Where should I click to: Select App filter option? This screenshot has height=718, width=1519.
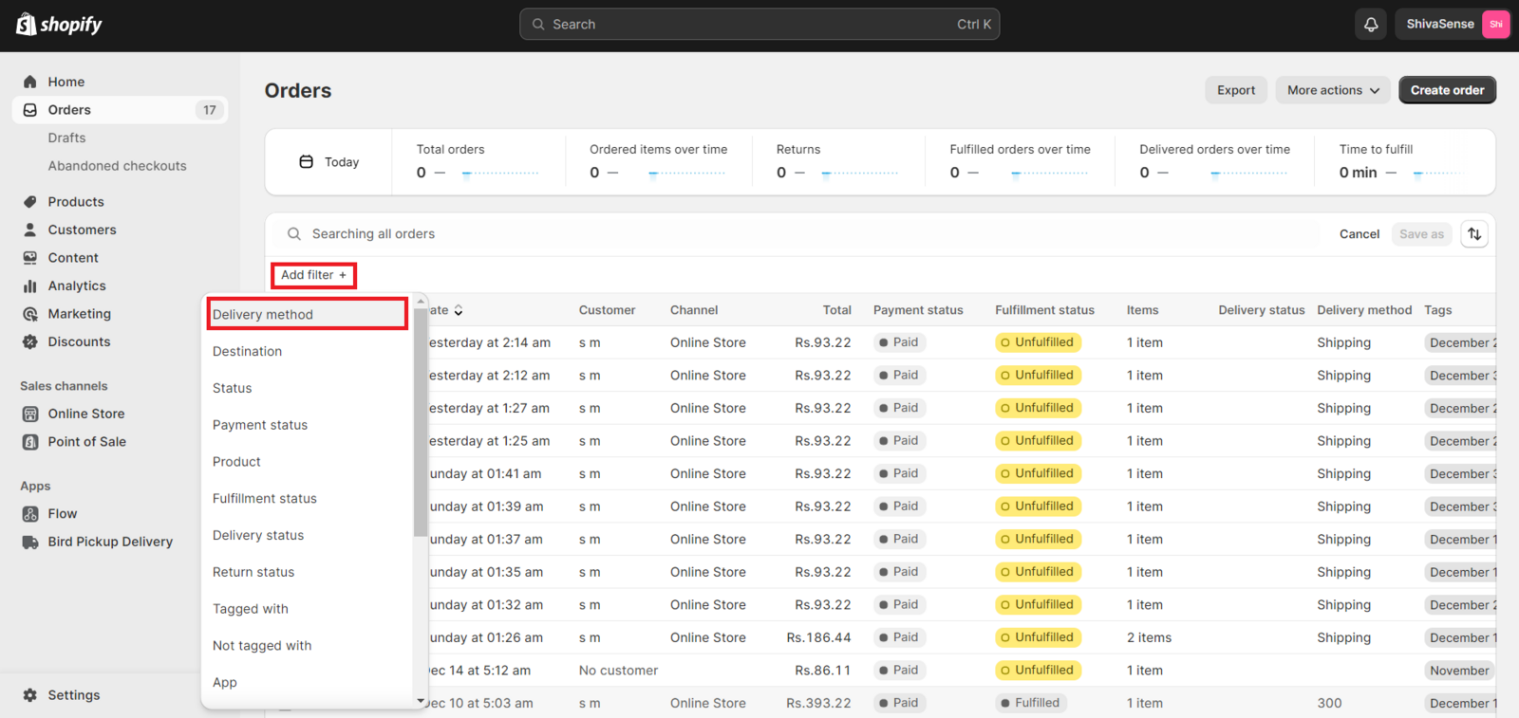coord(308,683)
